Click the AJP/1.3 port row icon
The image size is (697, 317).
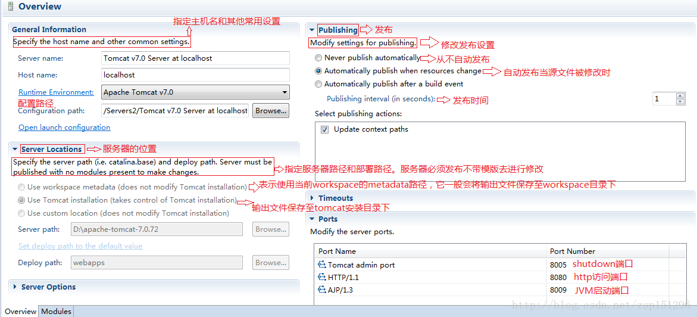click(322, 290)
